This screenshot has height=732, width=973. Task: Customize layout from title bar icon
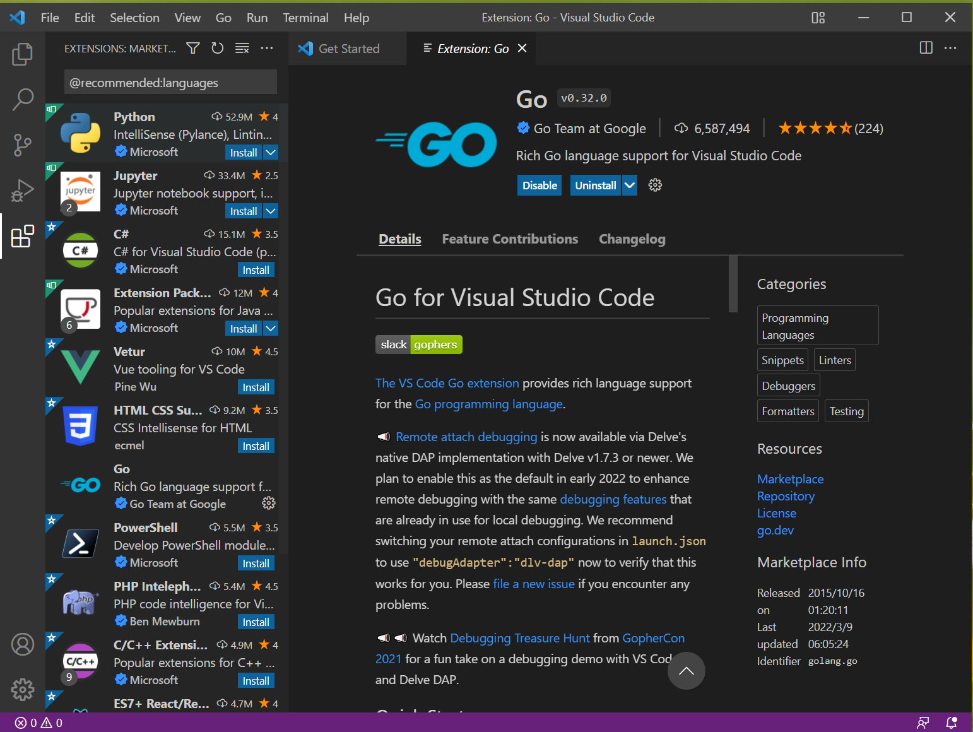coord(818,18)
